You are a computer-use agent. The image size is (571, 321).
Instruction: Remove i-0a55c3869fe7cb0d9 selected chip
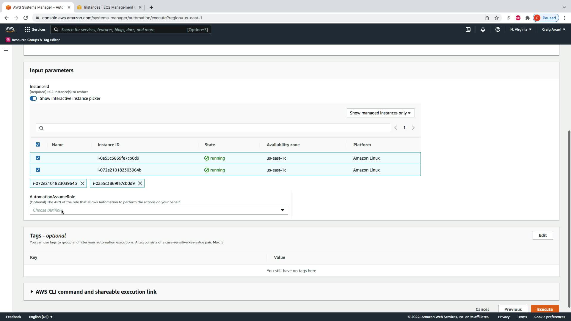(140, 183)
